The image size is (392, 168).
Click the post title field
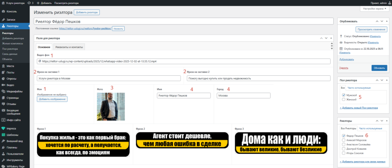tap(183, 21)
